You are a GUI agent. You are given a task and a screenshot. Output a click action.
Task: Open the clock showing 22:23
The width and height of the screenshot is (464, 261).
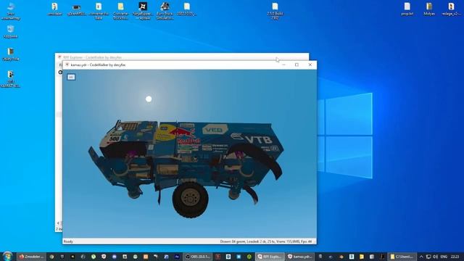[x=455, y=257]
